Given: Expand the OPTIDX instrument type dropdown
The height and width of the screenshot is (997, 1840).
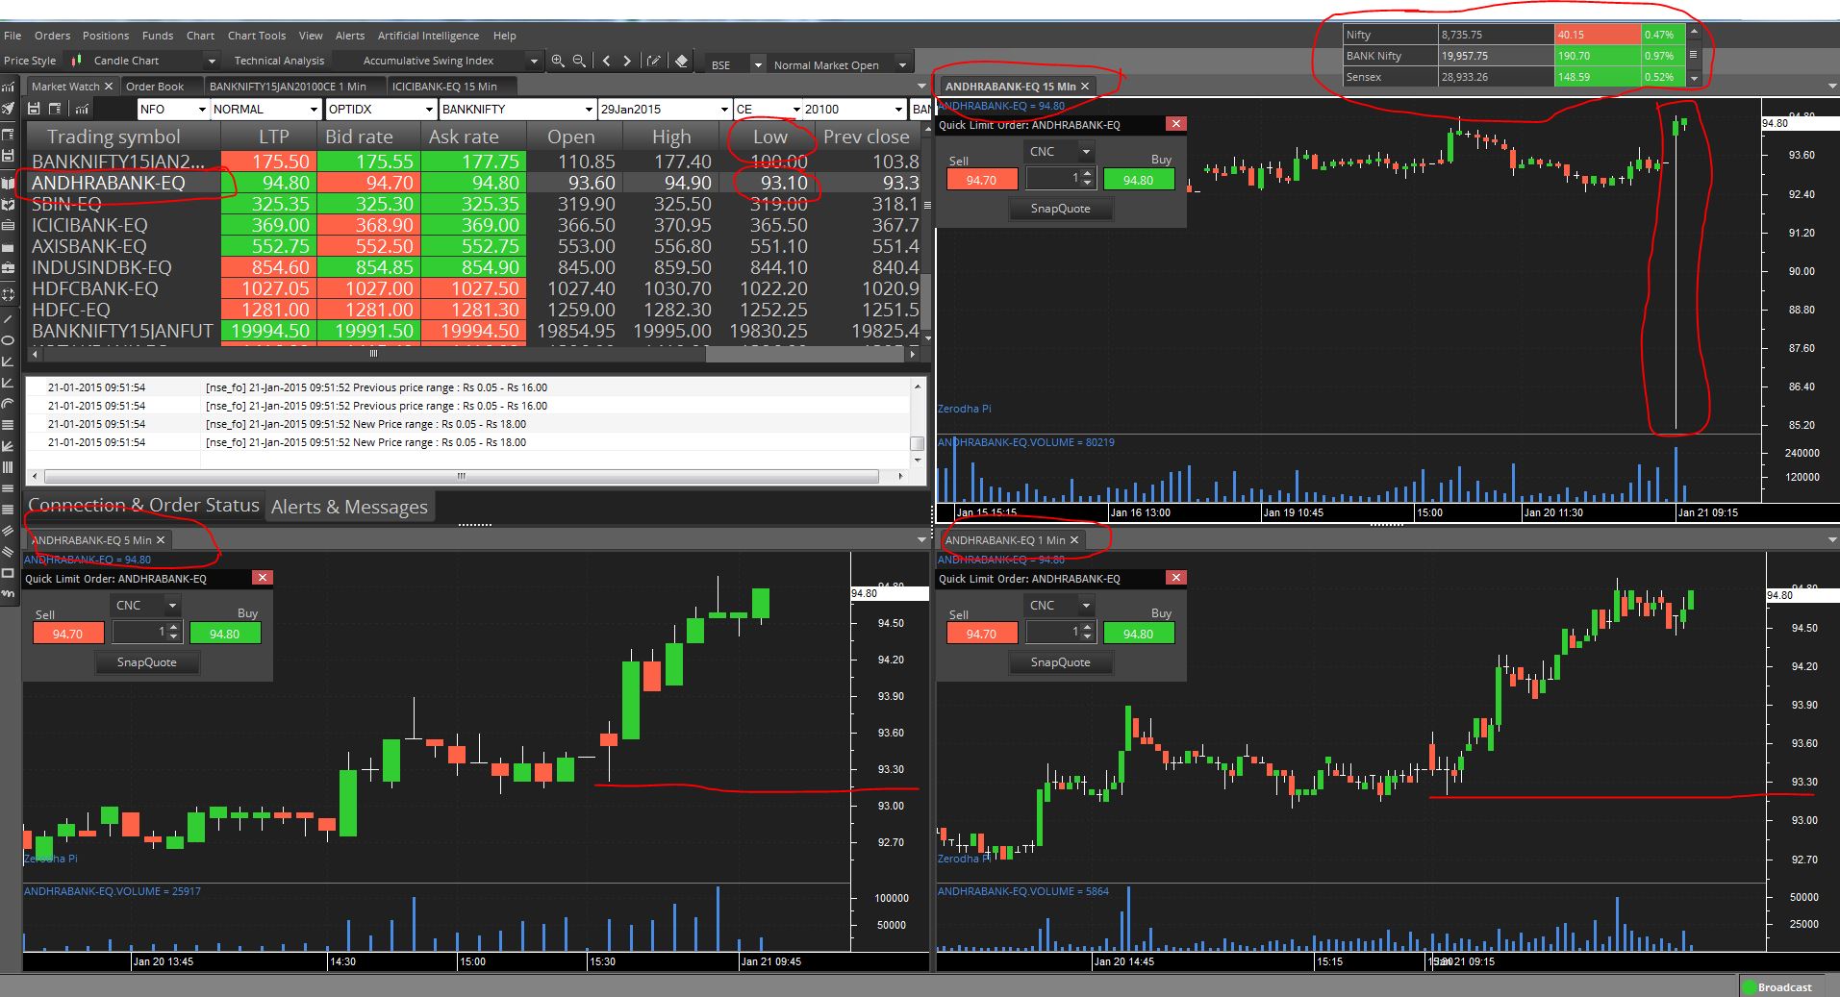Looking at the screenshot, I should coord(427,109).
